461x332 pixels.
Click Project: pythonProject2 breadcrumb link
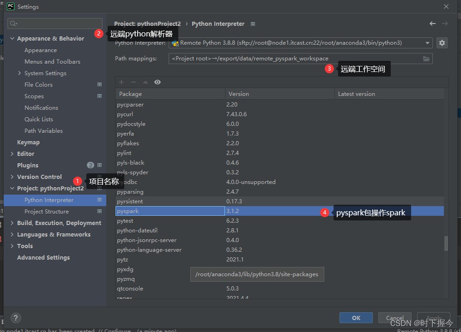(147, 24)
